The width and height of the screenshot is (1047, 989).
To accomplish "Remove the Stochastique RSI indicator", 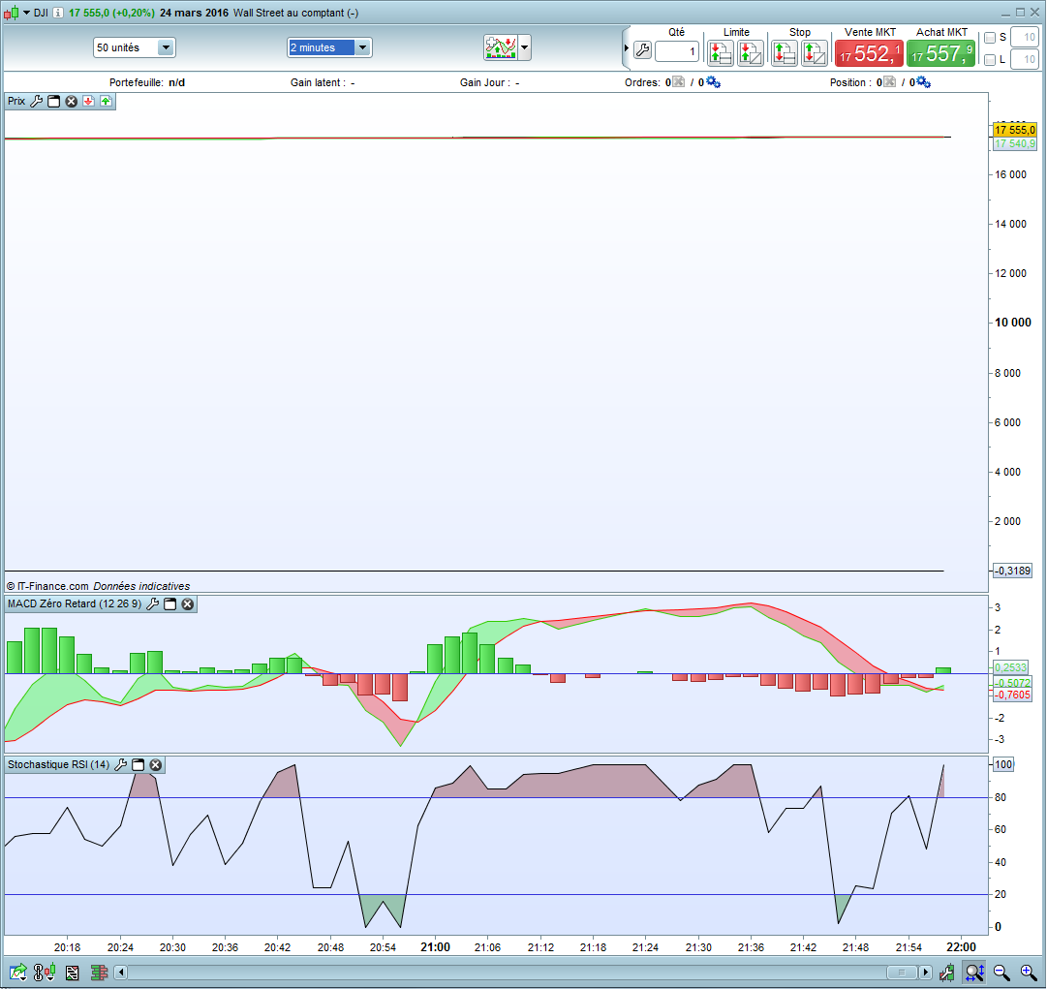I will click(x=156, y=765).
